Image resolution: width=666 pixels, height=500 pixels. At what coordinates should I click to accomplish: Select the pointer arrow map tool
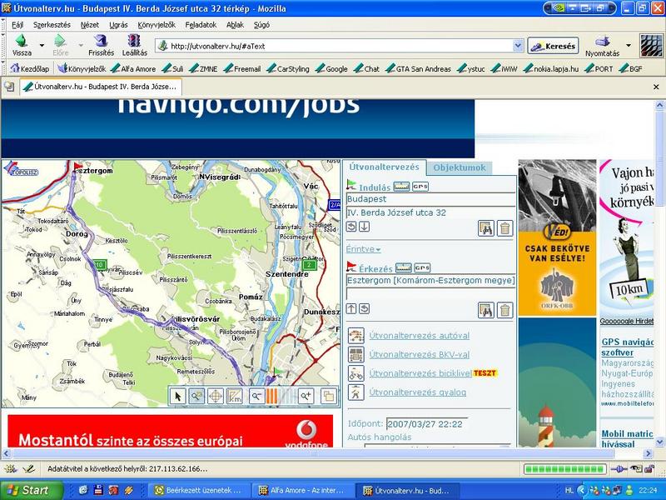point(178,397)
